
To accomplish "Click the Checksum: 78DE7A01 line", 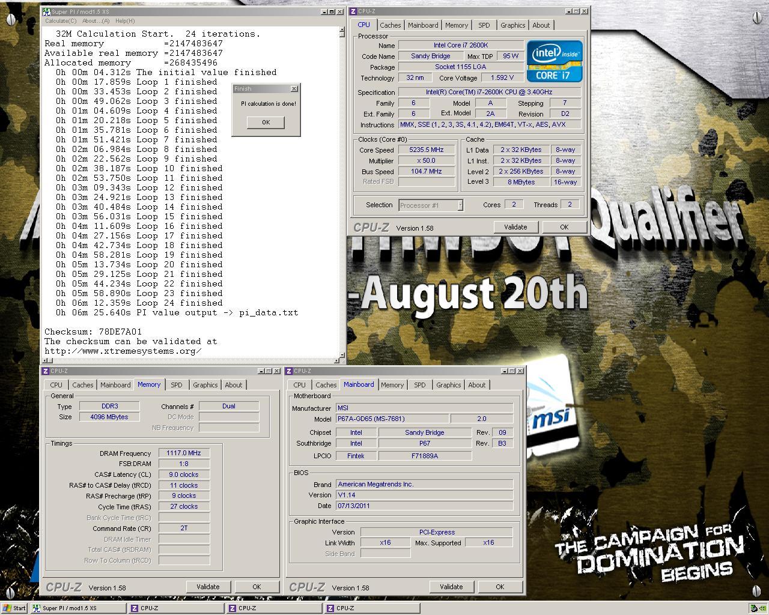I will (x=93, y=332).
